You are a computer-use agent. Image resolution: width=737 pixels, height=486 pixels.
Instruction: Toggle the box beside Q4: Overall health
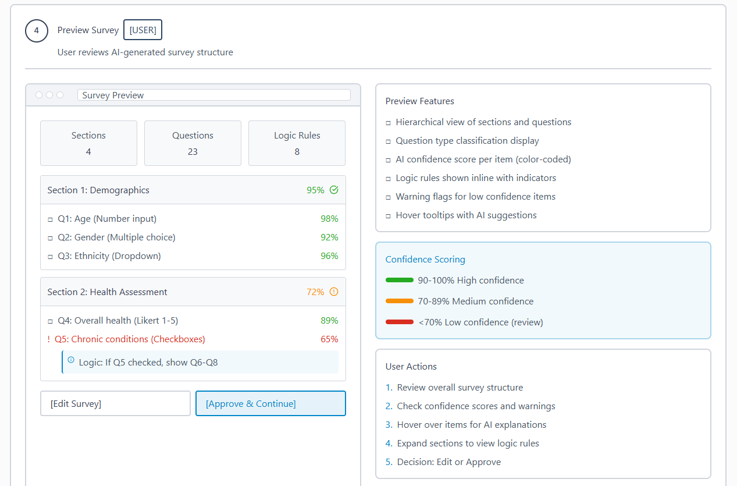(x=50, y=321)
